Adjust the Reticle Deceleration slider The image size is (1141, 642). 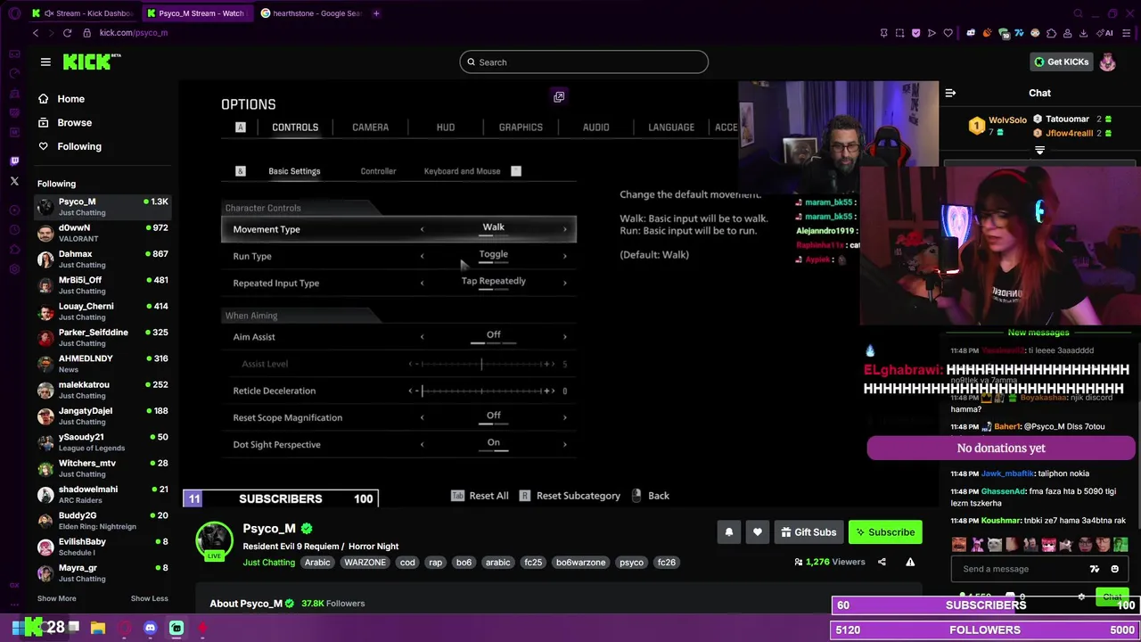[481, 391]
